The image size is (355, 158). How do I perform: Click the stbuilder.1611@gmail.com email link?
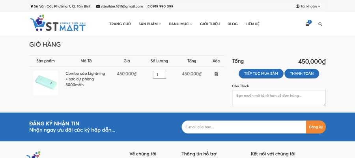point(122,6)
